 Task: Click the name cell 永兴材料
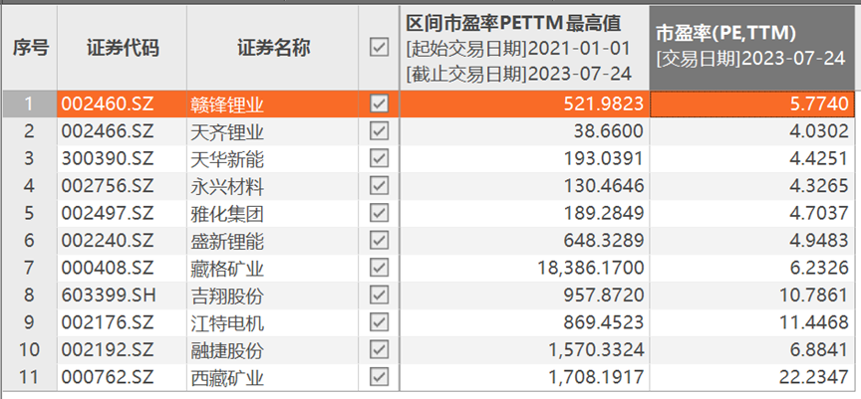pyautogui.click(x=273, y=186)
